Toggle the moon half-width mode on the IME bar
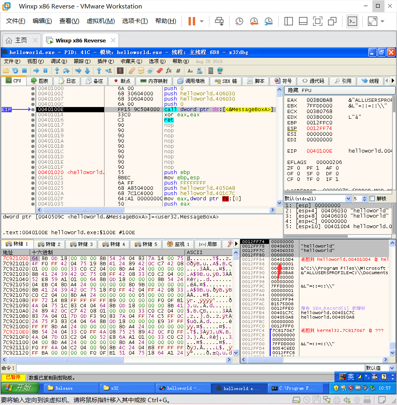Viewport: 397px width, 405px height. 359,377
